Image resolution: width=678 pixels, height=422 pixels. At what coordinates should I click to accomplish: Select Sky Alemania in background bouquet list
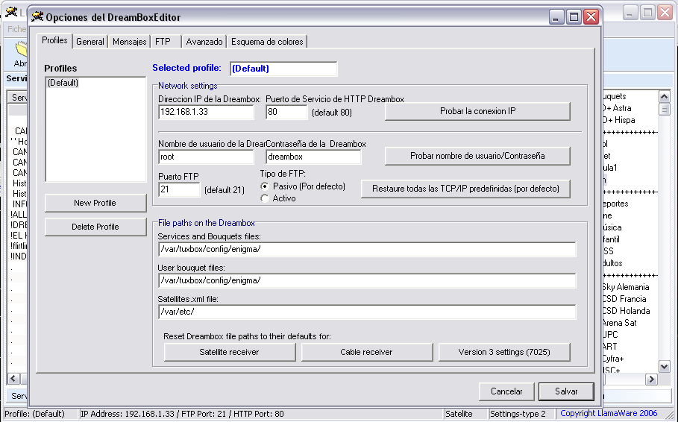coord(626,287)
